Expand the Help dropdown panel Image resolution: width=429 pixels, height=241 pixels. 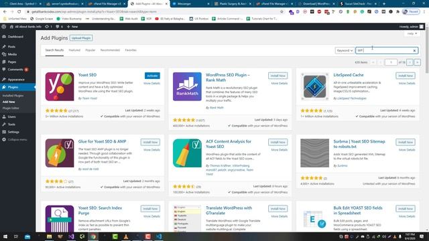click(x=412, y=33)
